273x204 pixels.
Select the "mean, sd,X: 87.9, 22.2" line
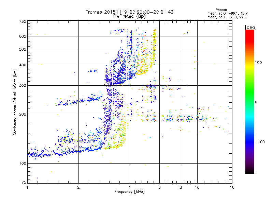pyautogui.click(x=227, y=17)
